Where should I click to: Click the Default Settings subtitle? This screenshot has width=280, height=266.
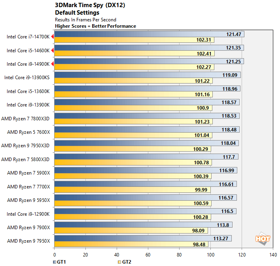[x=77, y=13]
